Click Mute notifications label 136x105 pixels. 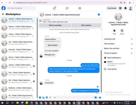114,58
